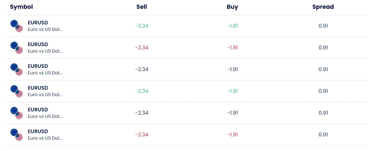Click the EUR/USD flag icon in fifth row
The image size is (381, 151).
click(17, 113)
